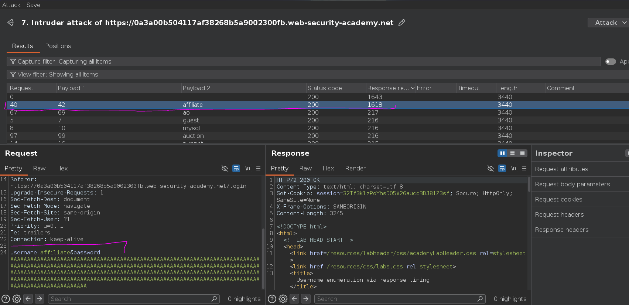Viewport: 629px width, 305px height.
Task: Select result row with payload mysql
Action: (x=318, y=128)
